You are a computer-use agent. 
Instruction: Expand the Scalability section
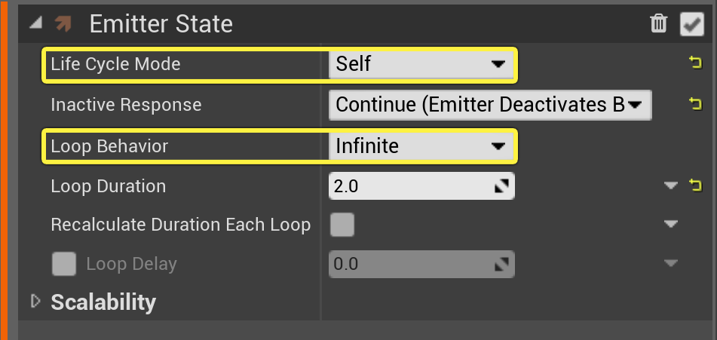click(35, 301)
